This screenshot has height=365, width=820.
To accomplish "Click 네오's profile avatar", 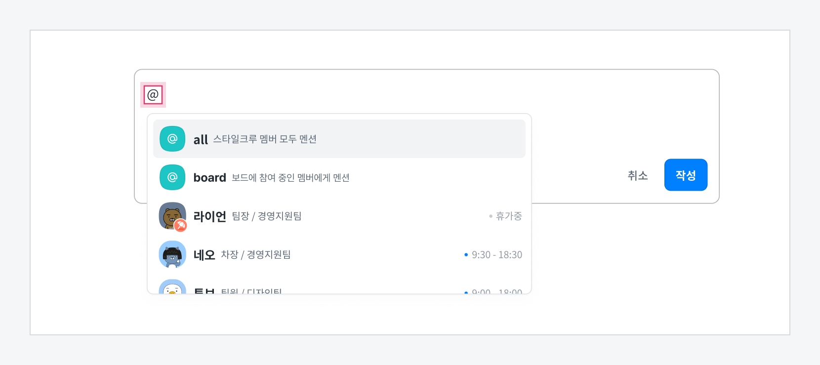I will pyautogui.click(x=172, y=254).
